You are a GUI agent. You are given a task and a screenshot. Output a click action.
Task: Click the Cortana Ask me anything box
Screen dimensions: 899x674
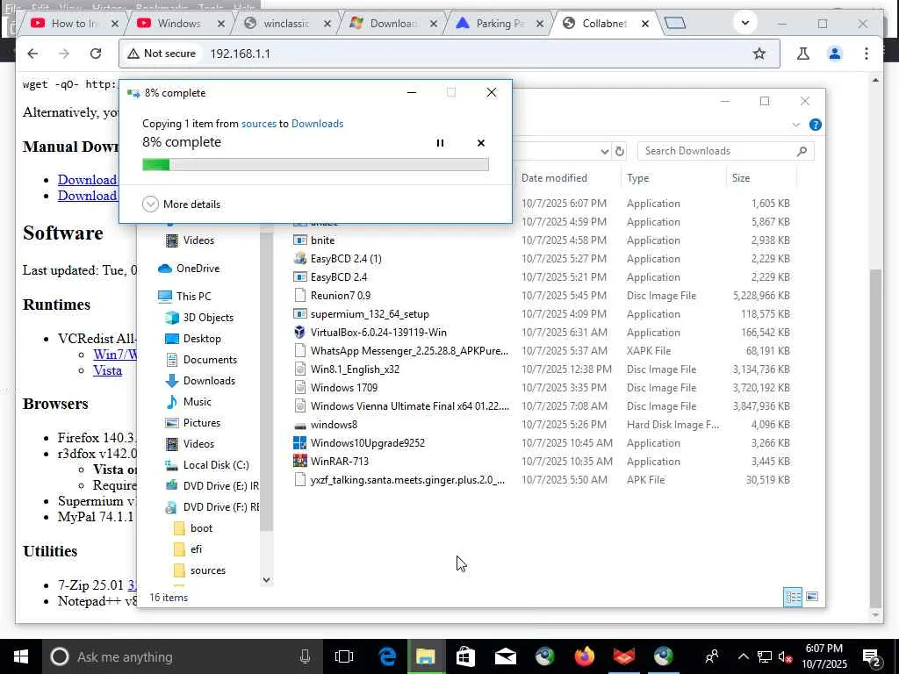(x=182, y=656)
